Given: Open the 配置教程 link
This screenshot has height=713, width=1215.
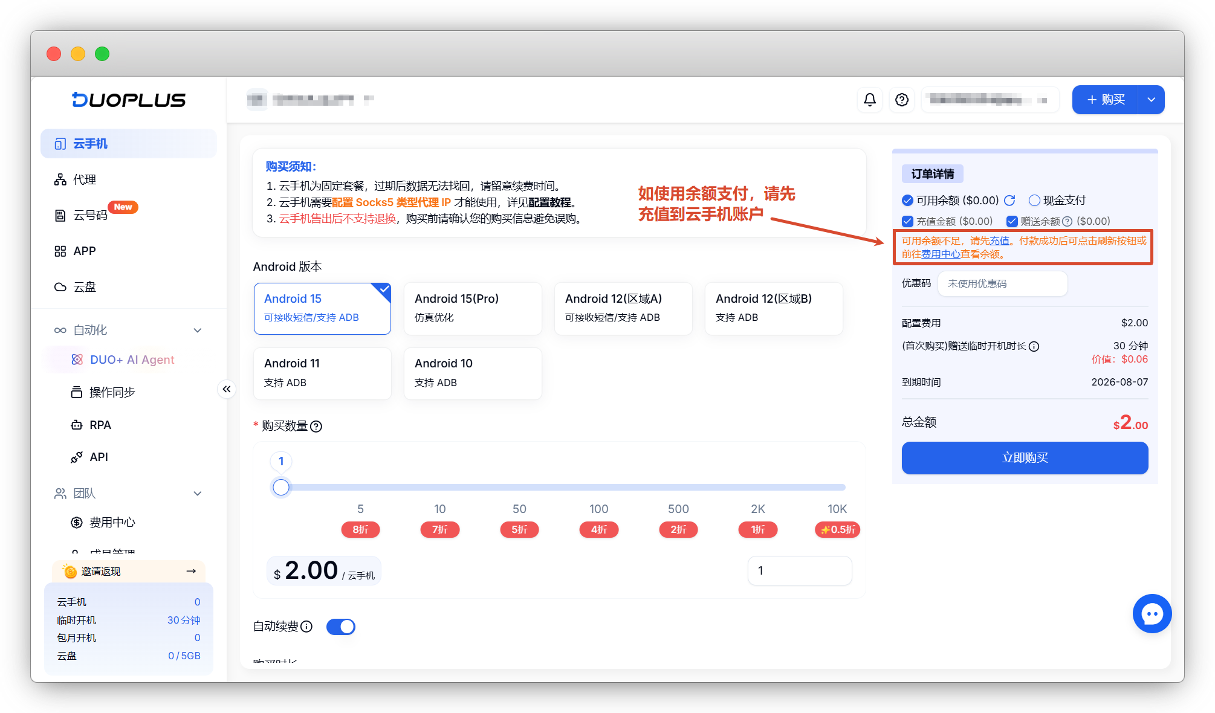Looking at the screenshot, I should click(549, 202).
